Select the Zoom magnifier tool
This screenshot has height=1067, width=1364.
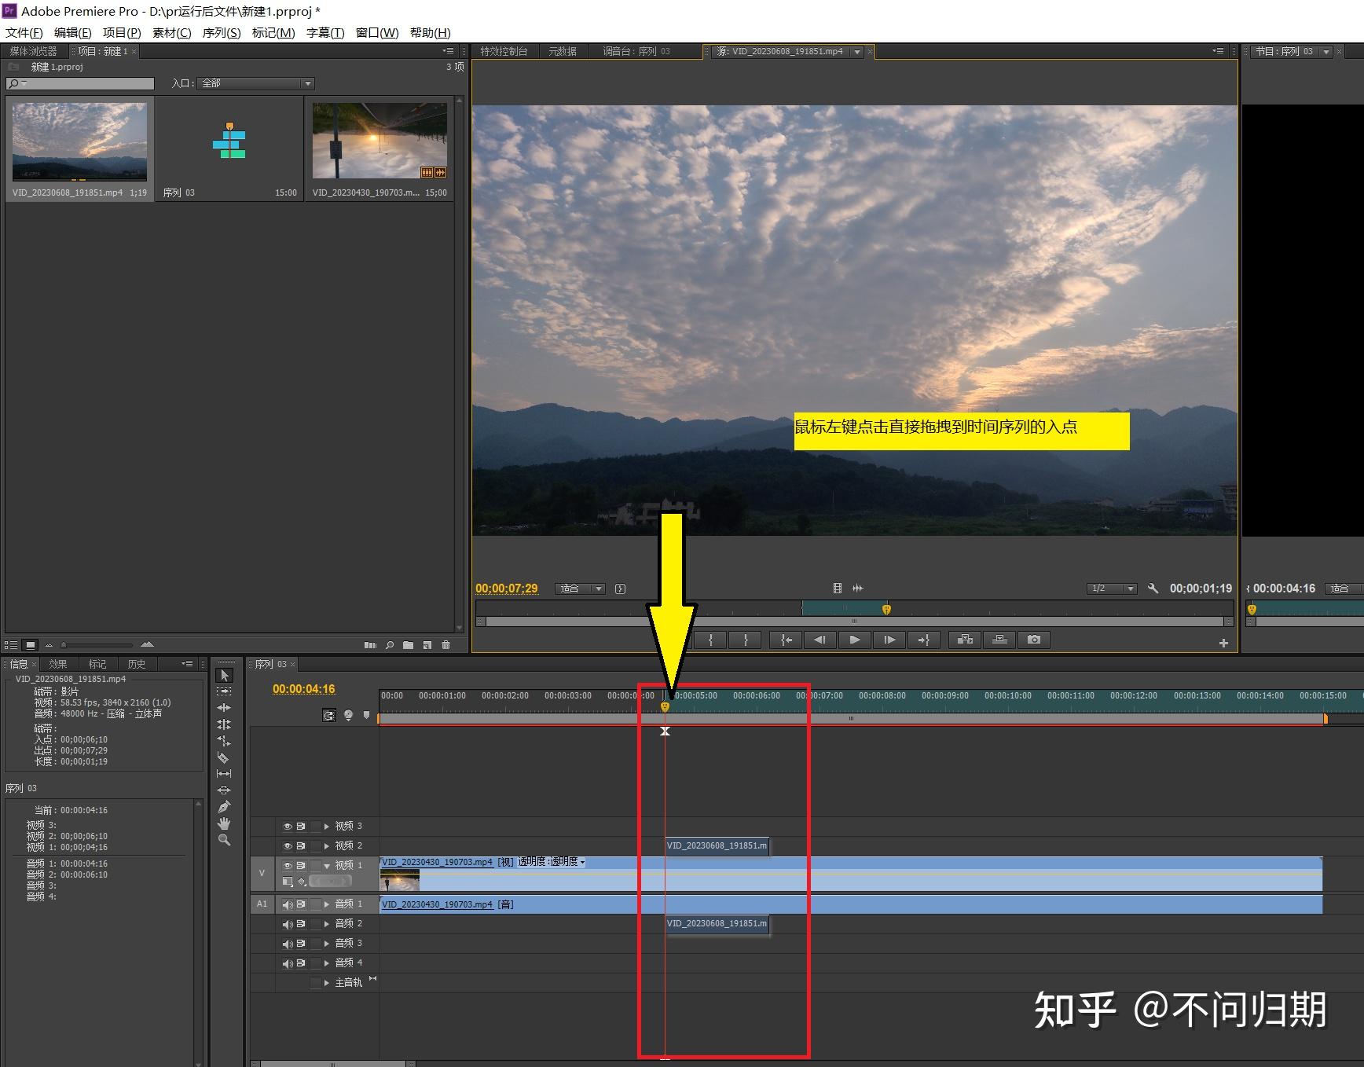[x=224, y=840]
